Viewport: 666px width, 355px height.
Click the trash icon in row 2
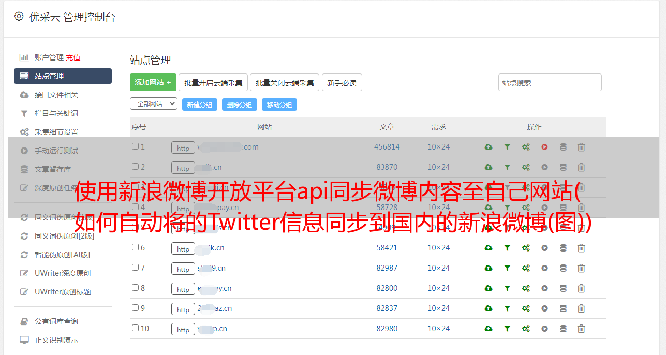coord(581,167)
